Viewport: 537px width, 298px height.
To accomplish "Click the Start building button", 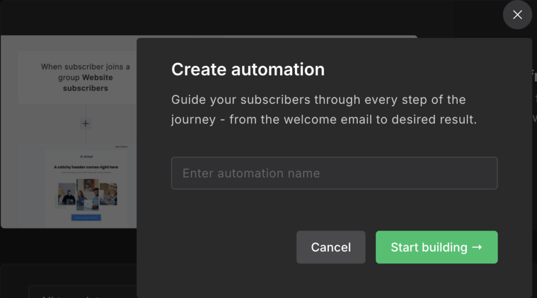I will coord(437,247).
